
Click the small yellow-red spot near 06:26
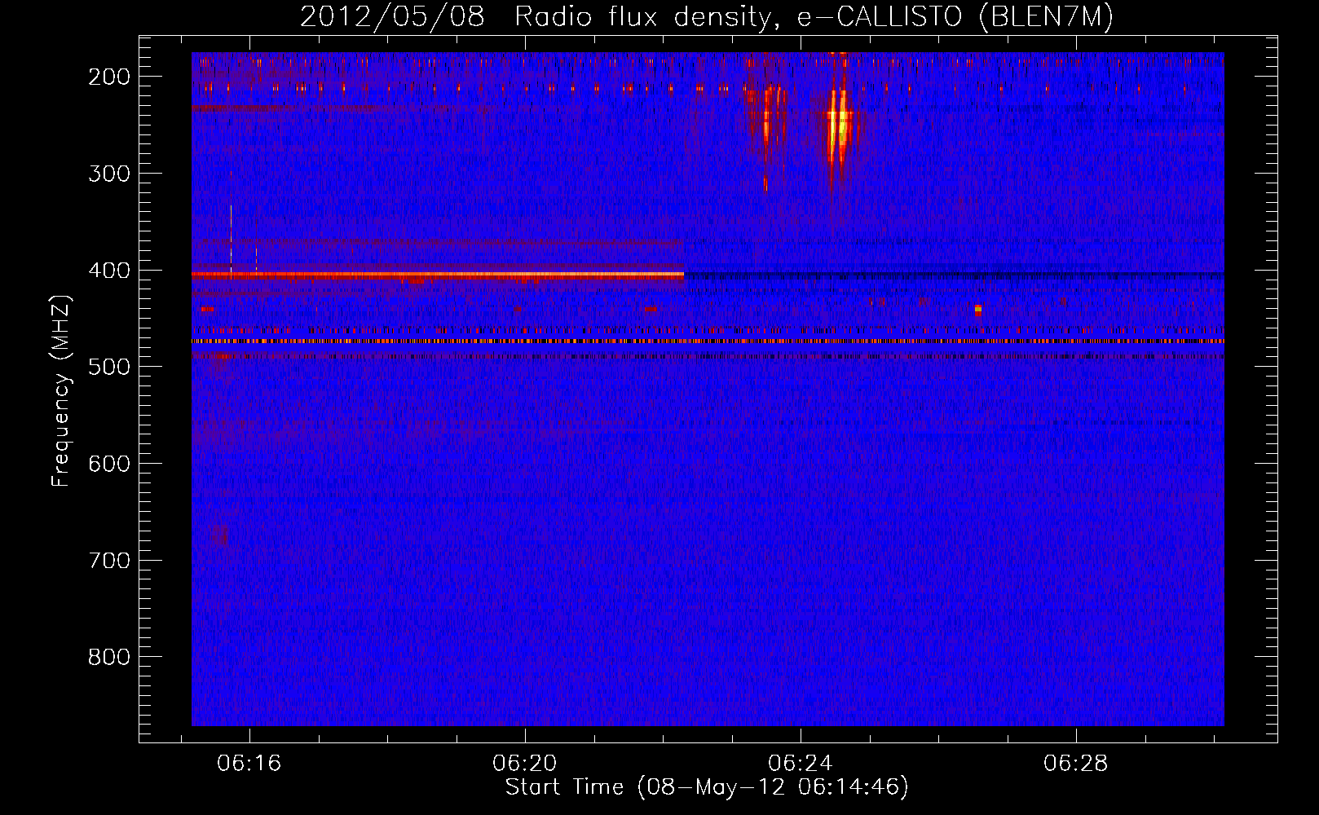978,310
